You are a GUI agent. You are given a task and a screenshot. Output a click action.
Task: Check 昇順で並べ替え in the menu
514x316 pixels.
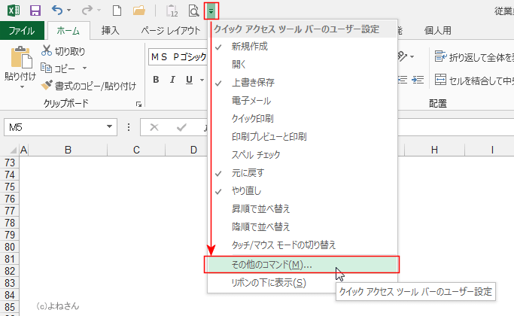click(x=303, y=209)
